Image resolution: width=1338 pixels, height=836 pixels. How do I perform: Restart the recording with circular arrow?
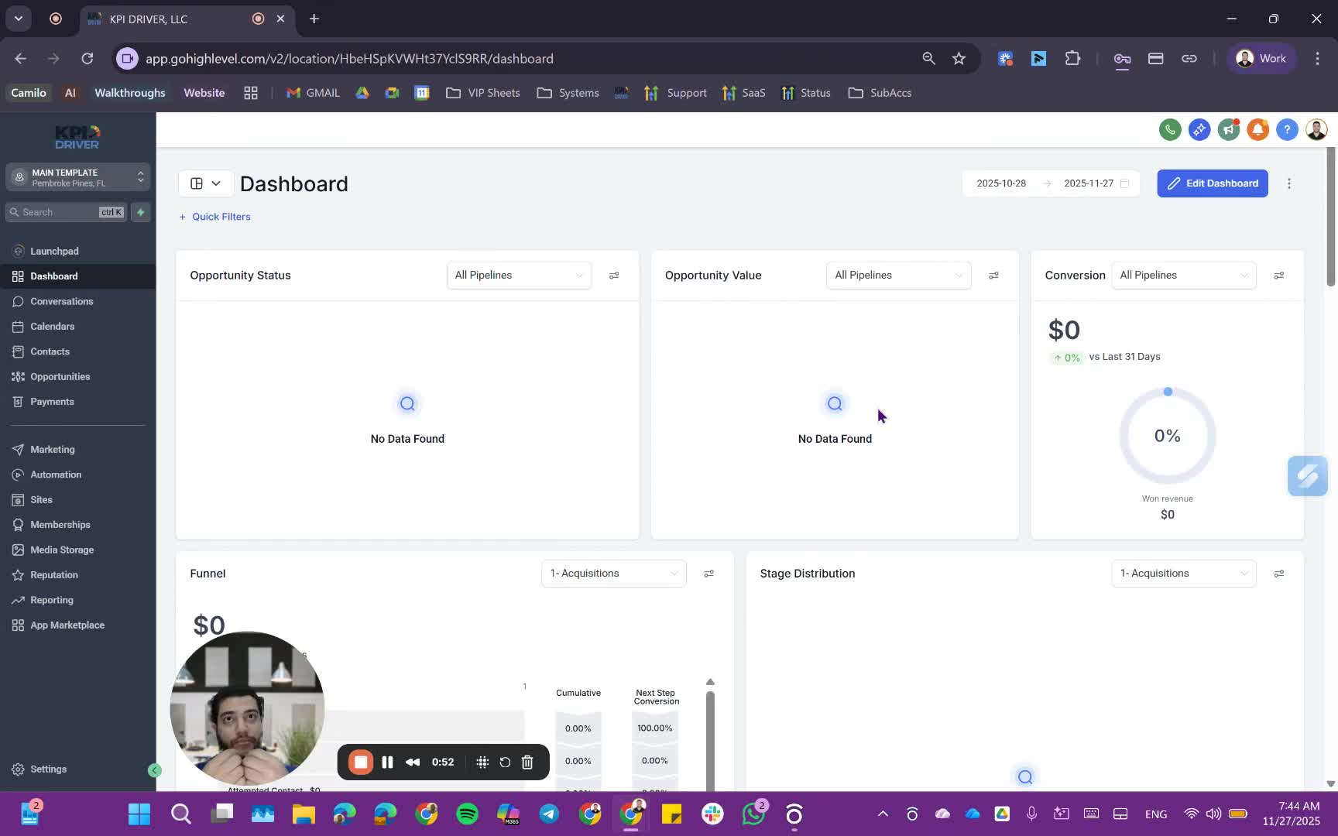505,762
